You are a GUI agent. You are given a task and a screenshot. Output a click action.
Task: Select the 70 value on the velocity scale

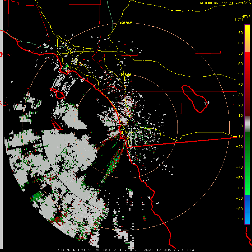241,53
